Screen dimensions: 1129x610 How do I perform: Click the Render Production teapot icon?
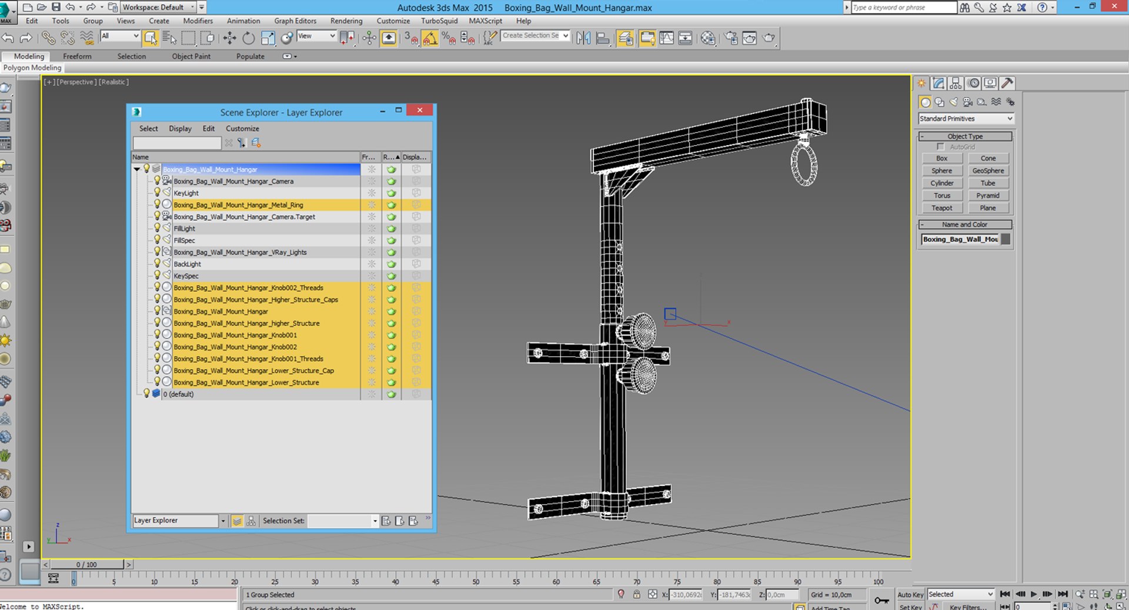(769, 38)
